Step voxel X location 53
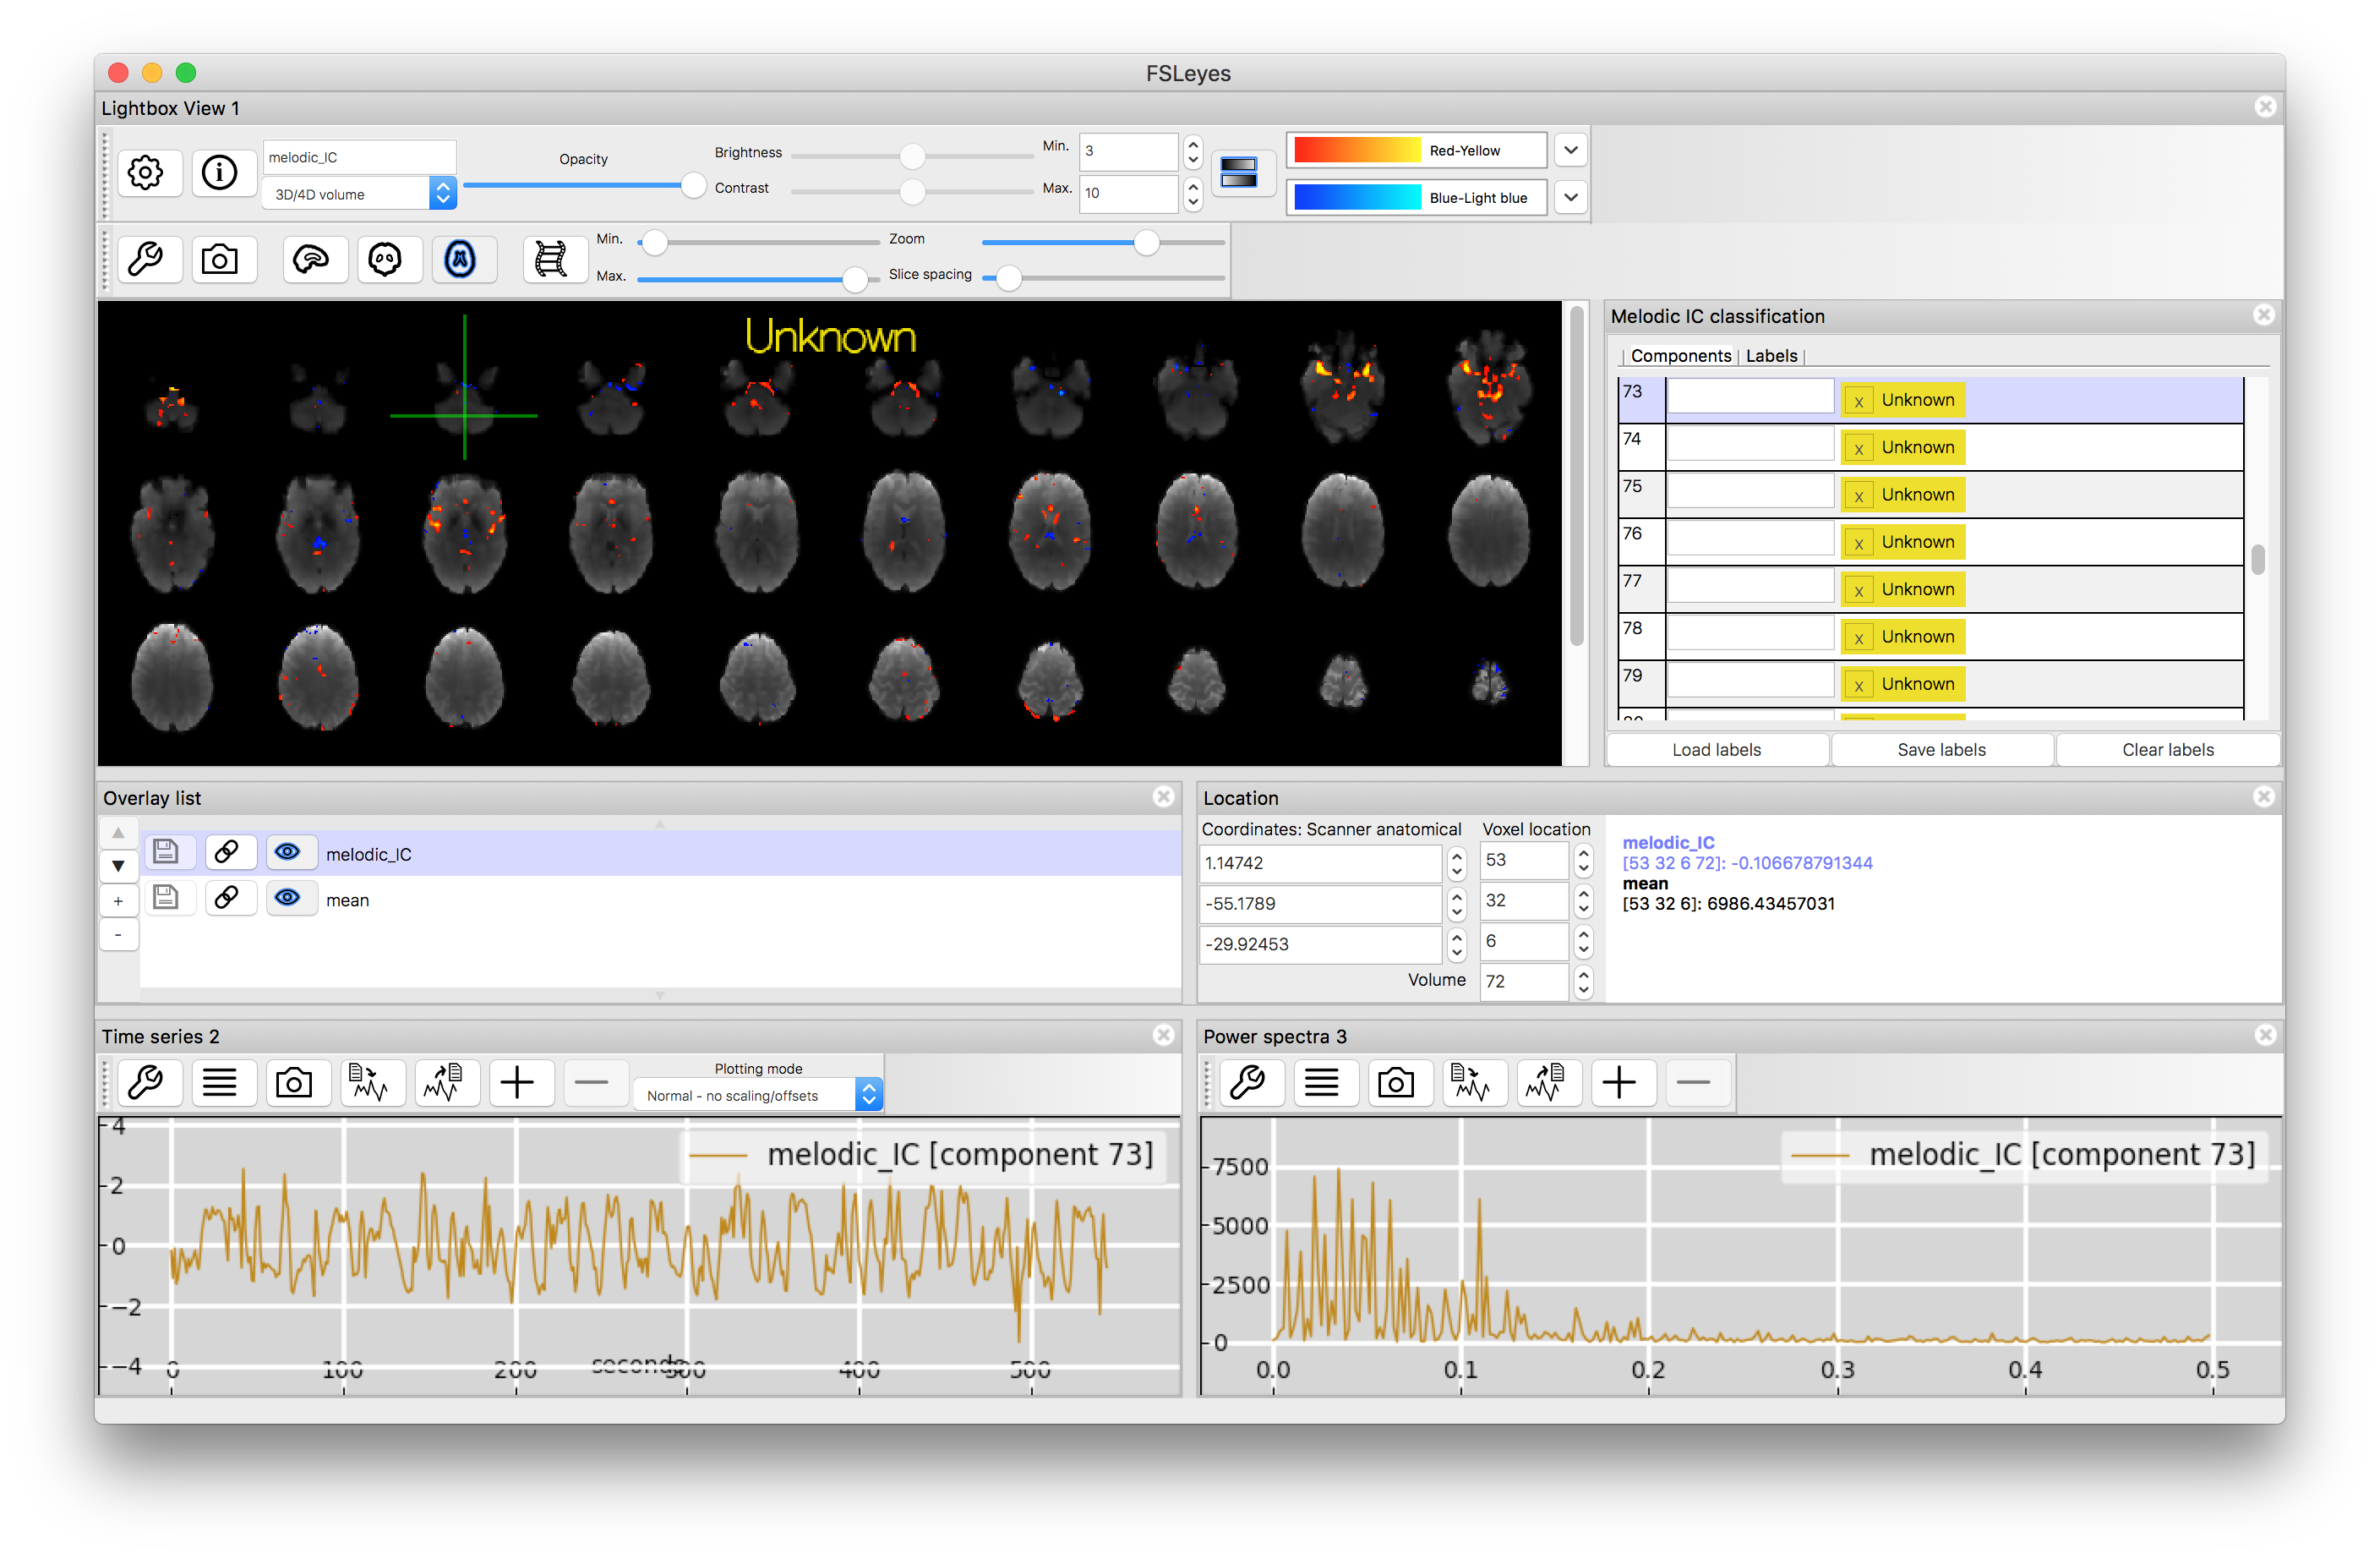Image resolution: width=2380 pixels, height=1559 pixels. coord(1583,861)
